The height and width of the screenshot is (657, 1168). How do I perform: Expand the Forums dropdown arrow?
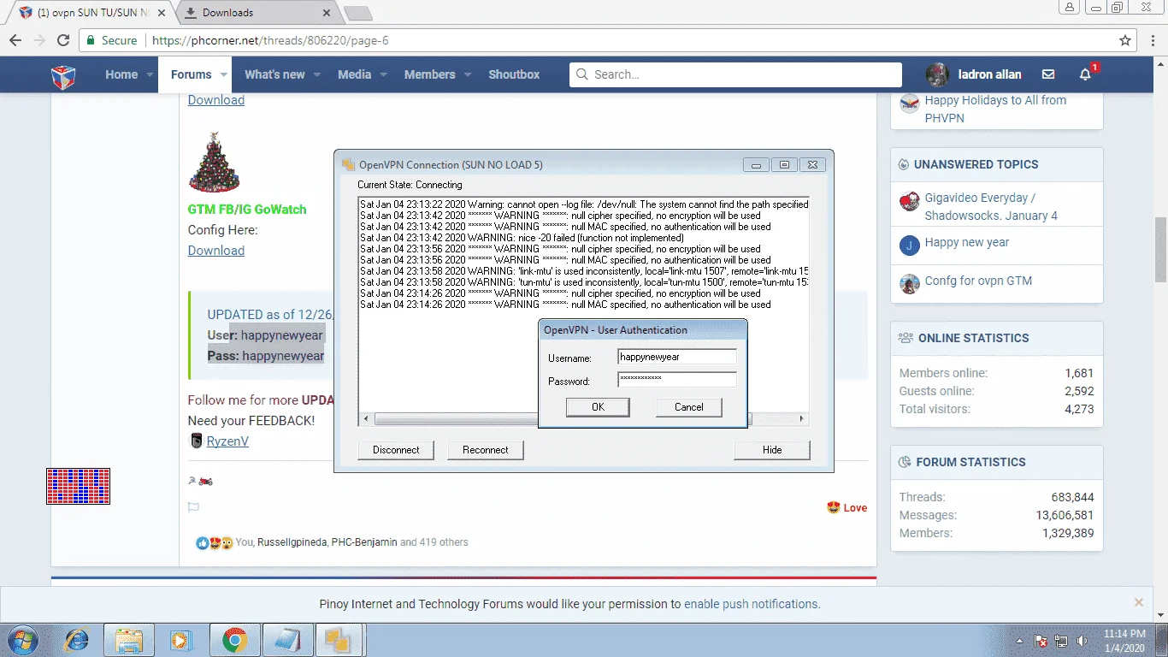click(224, 74)
